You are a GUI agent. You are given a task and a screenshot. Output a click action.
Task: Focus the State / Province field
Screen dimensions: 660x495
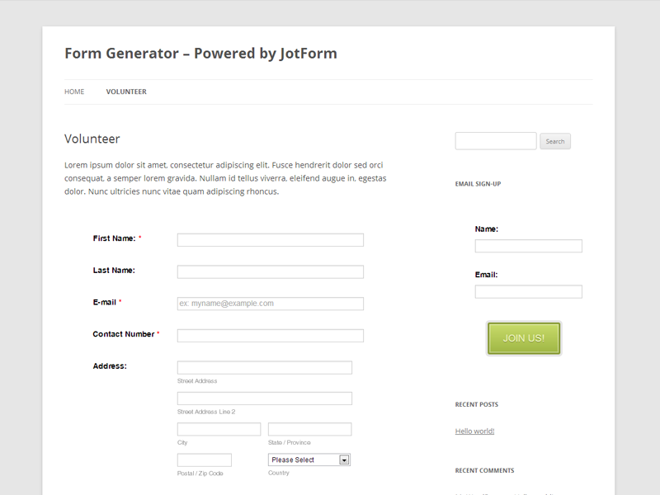coord(309,429)
